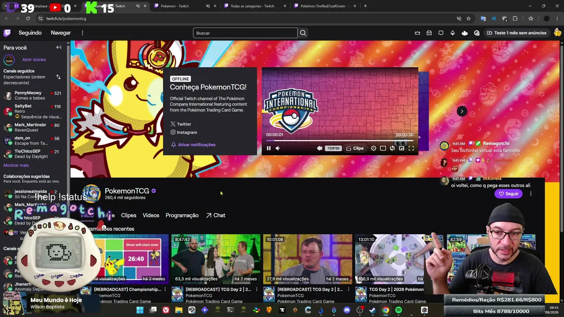
Task: Expand followed channels with Mostrar mais
Action: [16, 166]
